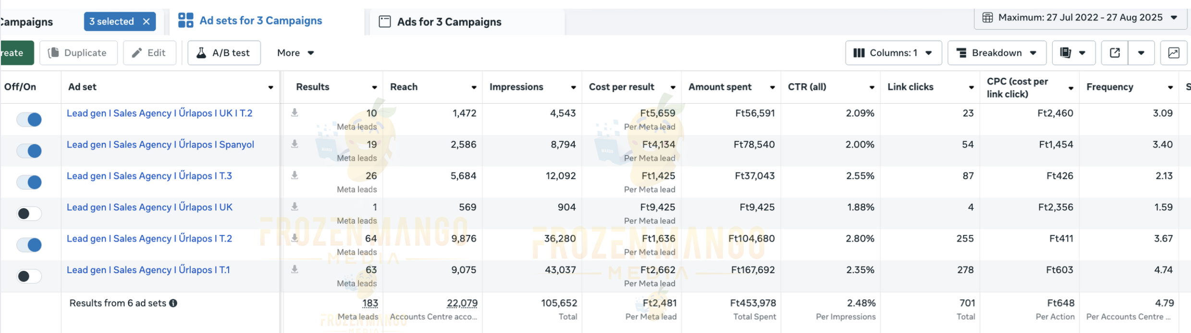The height and width of the screenshot is (333, 1191).
Task: Switch to Ads for 3 Campaigns tab
Action: click(x=449, y=22)
